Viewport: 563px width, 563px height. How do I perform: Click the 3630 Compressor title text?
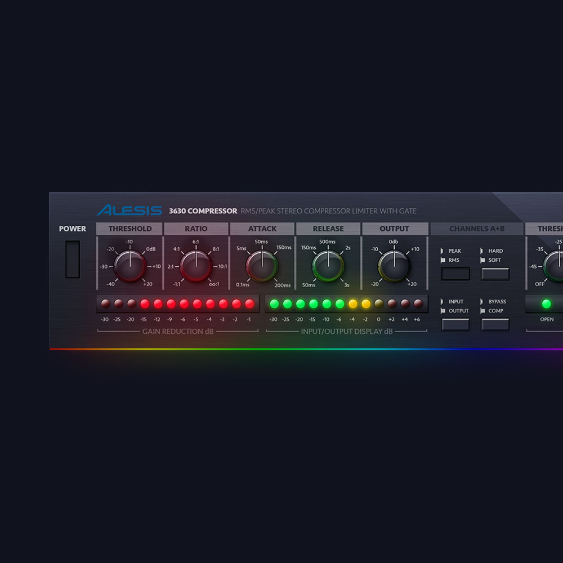click(x=203, y=211)
